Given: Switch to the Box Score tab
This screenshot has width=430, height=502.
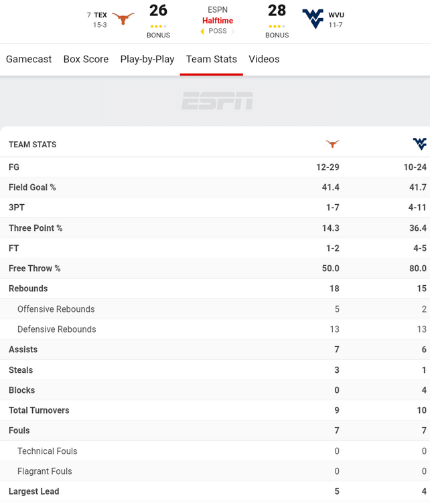Looking at the screenshot, I should [86, 59].
